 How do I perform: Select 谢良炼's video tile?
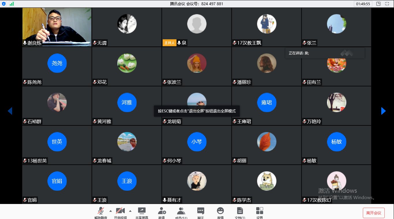coord(57,27)
